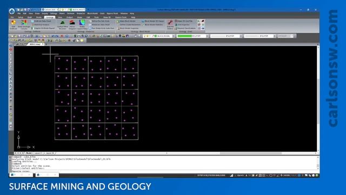This screenshot has width=346, height=195.
Task: Open the Settings menu
Action: tap(54, 14)
